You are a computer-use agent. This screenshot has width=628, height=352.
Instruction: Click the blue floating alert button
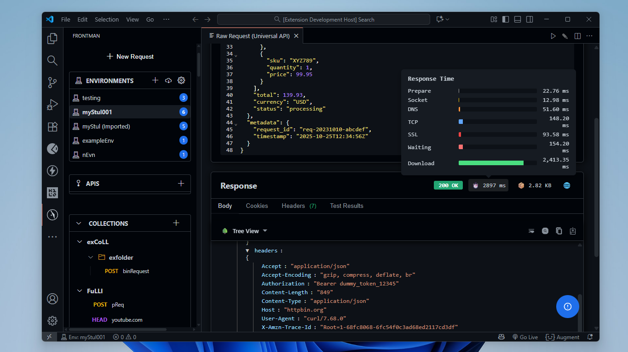tap(567, 307)
